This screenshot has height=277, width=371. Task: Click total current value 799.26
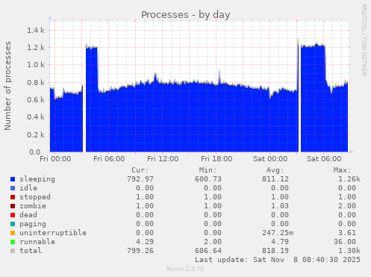140,251
